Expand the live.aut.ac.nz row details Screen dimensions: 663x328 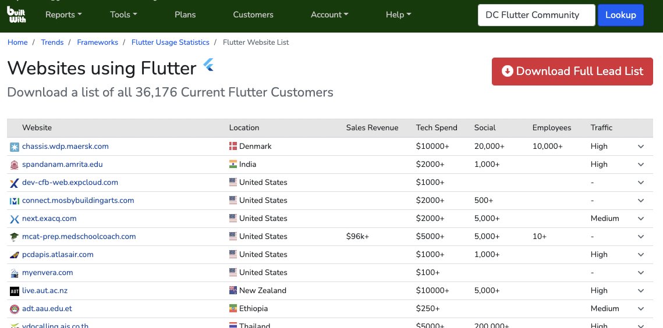click(641, 291)
